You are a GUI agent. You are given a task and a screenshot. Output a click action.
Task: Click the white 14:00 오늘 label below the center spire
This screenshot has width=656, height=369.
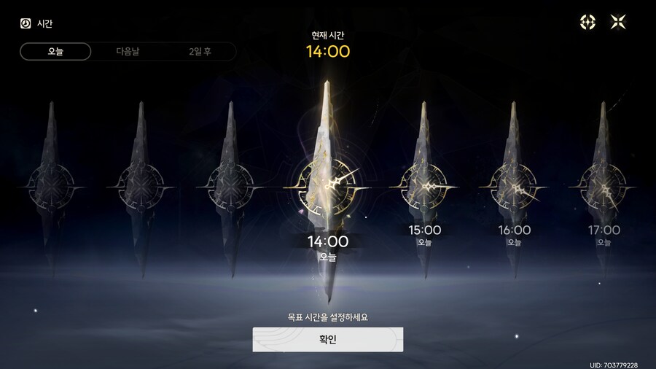[x=327, y=247]
